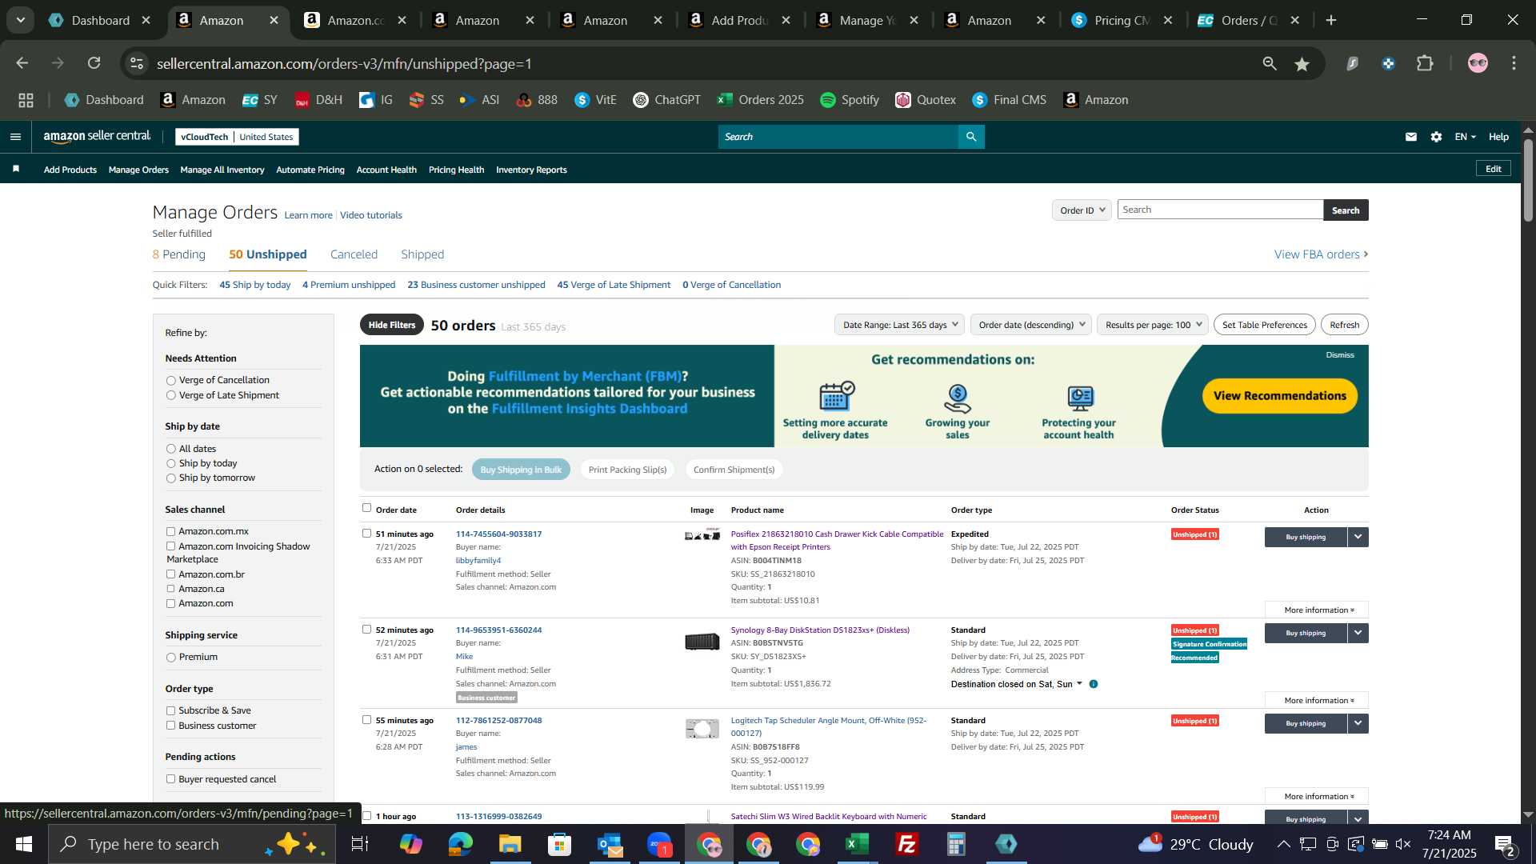This screenshot has height=864, width=1536.
Task: Check the Amazon.com.mx sales channel box
Action: (x=170, y=531)
